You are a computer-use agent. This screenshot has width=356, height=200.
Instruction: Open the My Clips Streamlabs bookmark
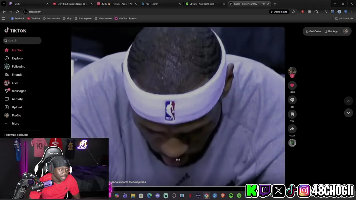[x=127, y=19]
